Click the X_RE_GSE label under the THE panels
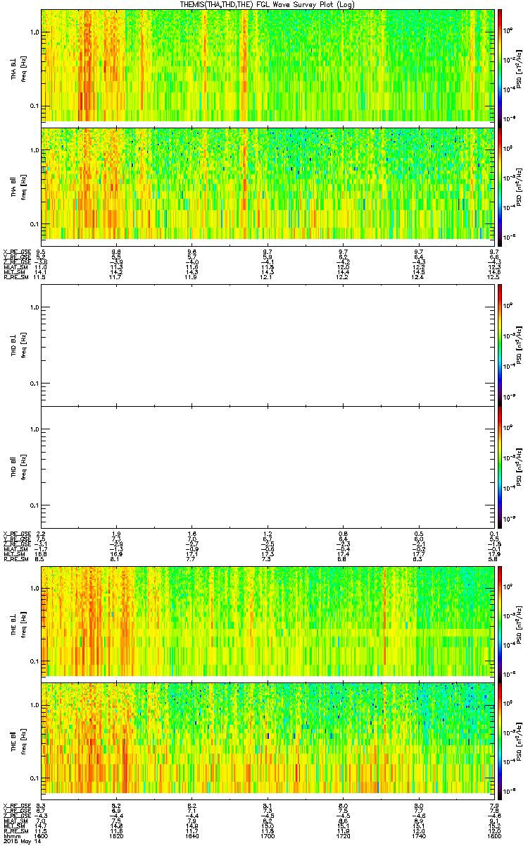 (16, 805)
